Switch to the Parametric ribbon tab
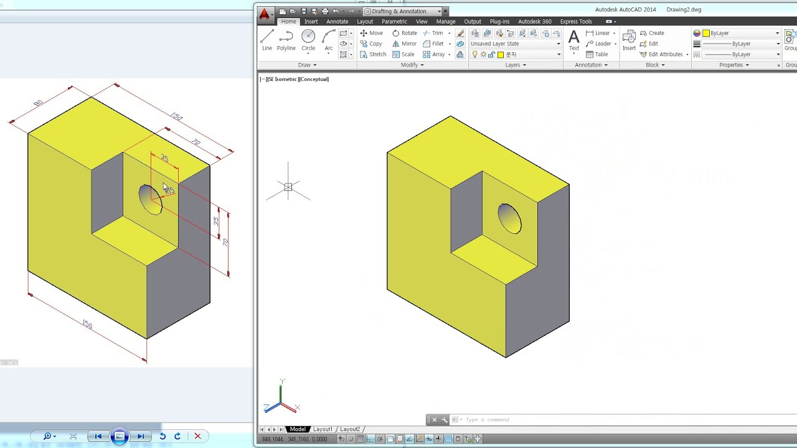Viewport: 797px width, 448px height. pos(394,21)
